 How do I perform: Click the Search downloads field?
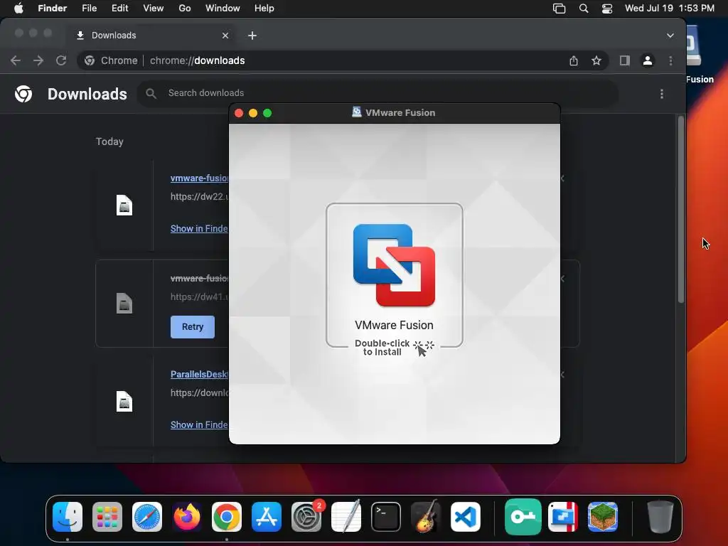click(378, 93)
